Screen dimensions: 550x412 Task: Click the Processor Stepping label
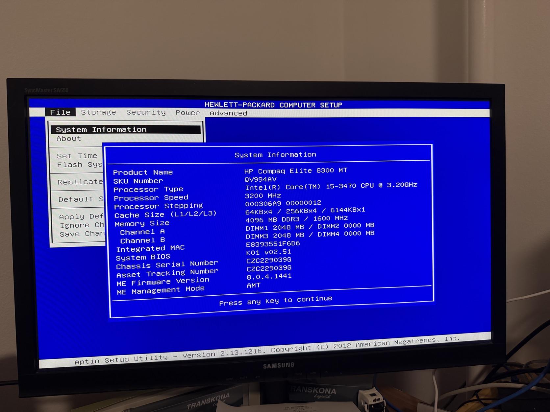click(x=159, y=206)
